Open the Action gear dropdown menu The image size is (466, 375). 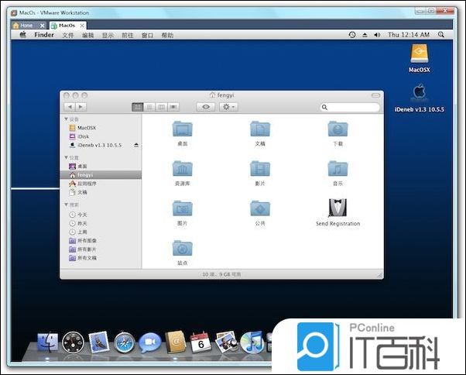pos(229,107)
